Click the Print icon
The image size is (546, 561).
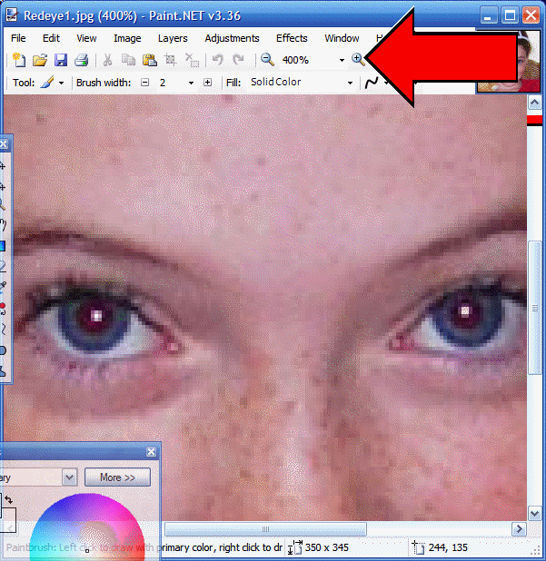coord(81,60)
